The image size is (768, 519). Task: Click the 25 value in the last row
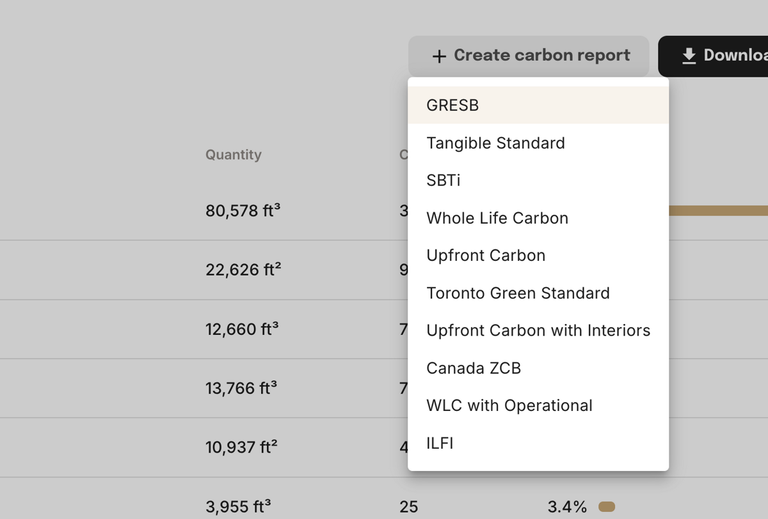[x=409, y=507]
